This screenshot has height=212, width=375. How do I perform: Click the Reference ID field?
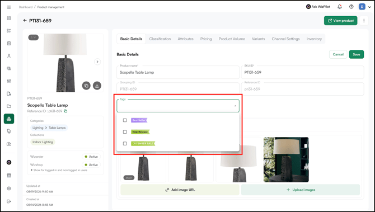pos(303,89)
